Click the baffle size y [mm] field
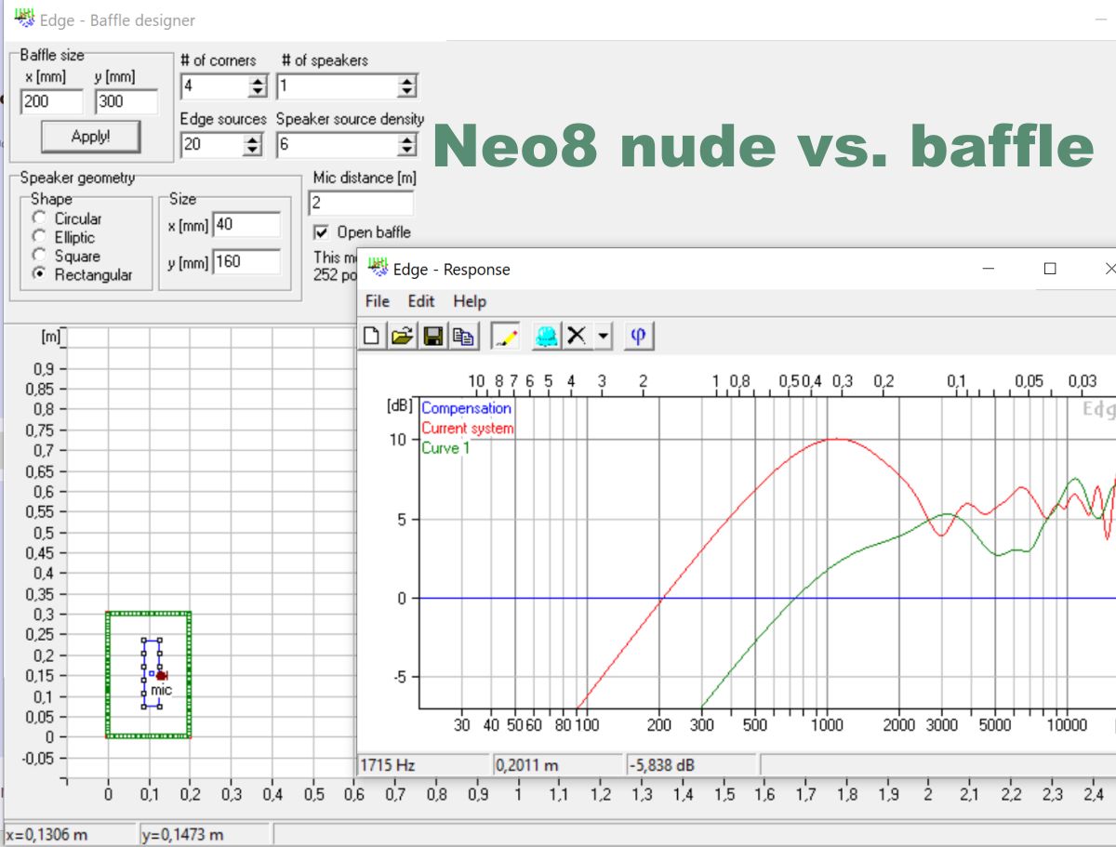Image resolution: width=1116 pixels, height=847 pixels. (126, 101)
